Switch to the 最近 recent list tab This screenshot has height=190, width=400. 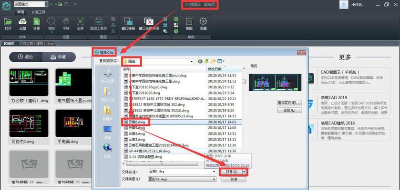[x=26, y=57]
